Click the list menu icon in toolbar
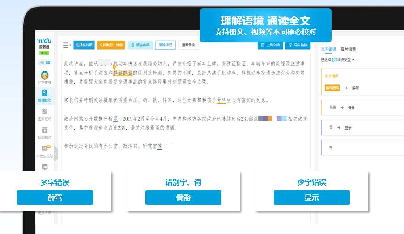The width and height of the screenshot is (404, 234). pos(66,45)
